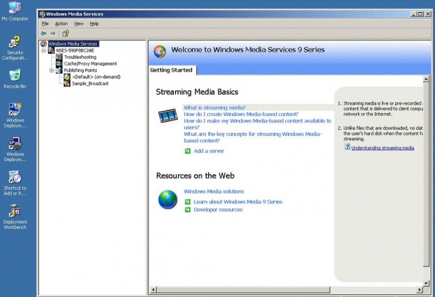Image resolution: width=435 pixels, height=297 pixels.
Task: Click help icon beside Understanding streaming media
Action: click(347, 147)
